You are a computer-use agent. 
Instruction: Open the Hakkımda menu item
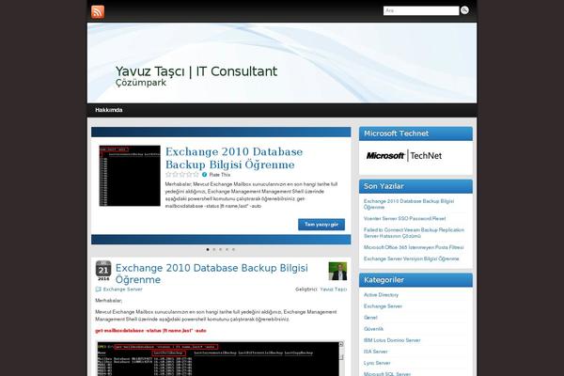[109, 110]
